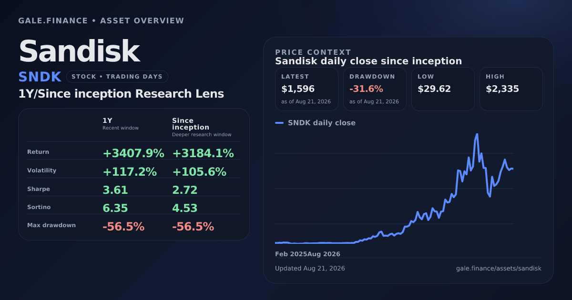Click the GALE.FINANCE • ASSET OVERVIEW header
This screenshot has height=300, width=572.
tap(101, 20)
